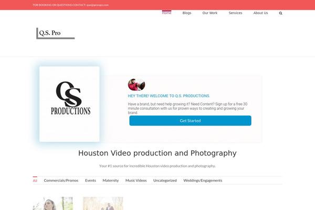315x210 pixels.
Task: Filter portfolio by Events
Action: [90, 181]
